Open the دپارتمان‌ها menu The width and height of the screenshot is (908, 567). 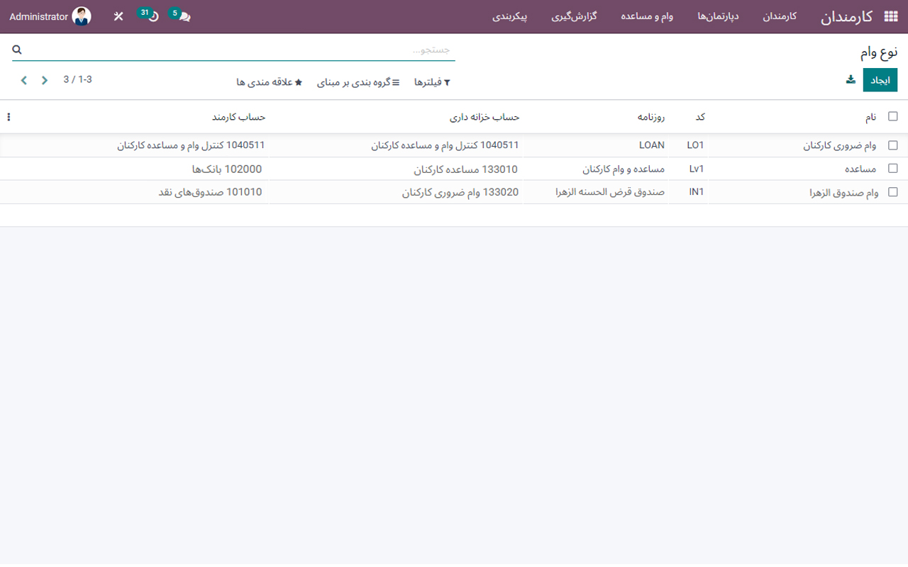pyautogui.click(x=718, y=16)
